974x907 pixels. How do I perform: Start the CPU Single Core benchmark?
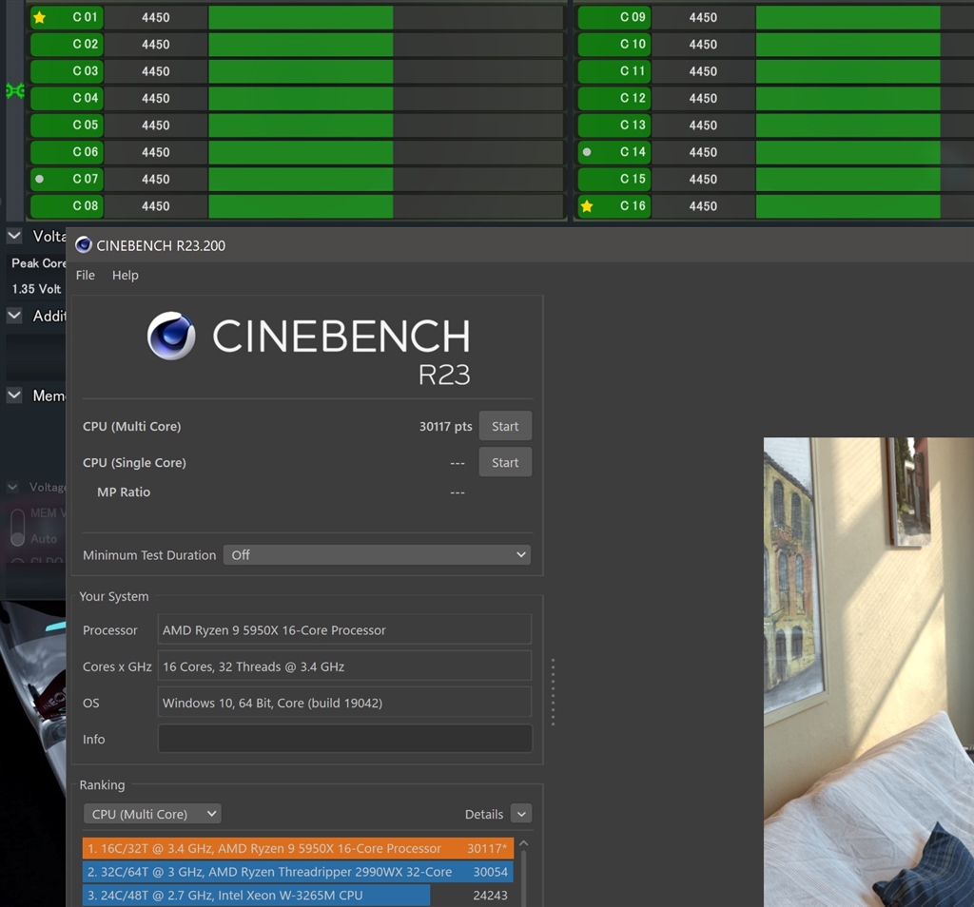pyautogui.click(x=505, y=462)
